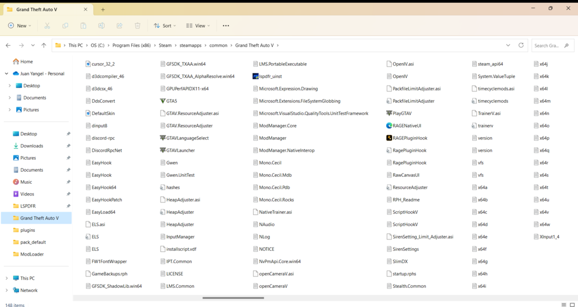This screenshot has height=307, width=578.
Task: Select the Grand Theft Auto V tab
Action: point(47,10)
